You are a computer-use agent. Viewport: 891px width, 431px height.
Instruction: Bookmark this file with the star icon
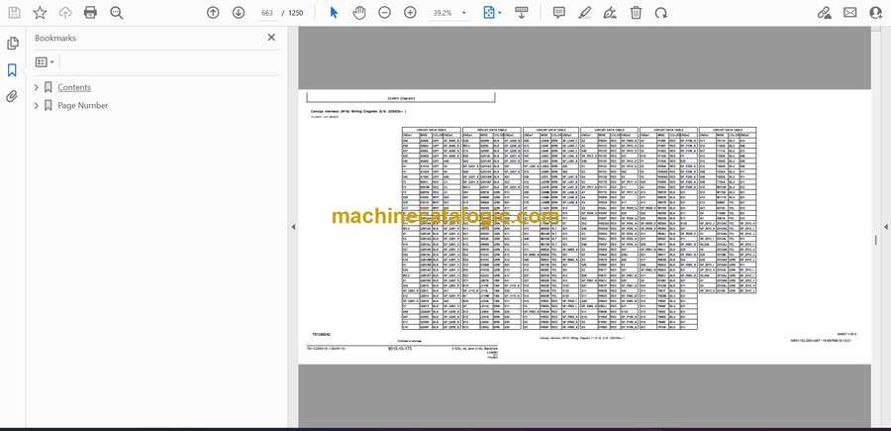tap(40, 13)
